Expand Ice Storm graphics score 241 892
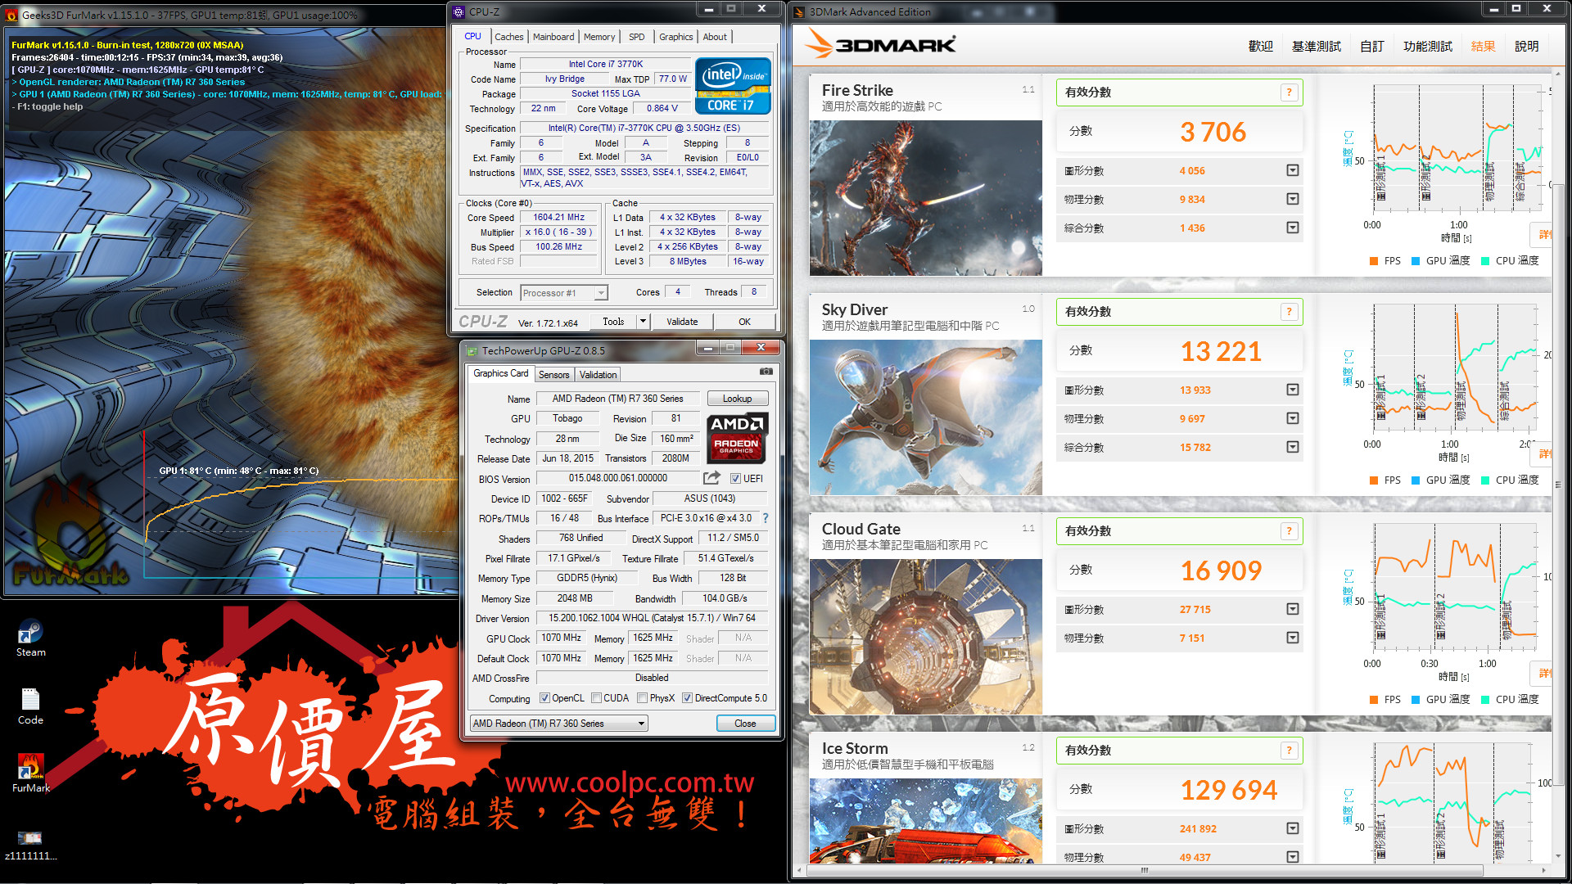 coord(1293,828)
